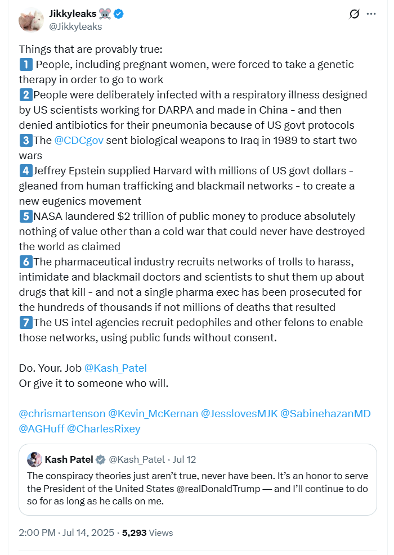The height and width of the screenshot is (555, 394).
Task: Open the @CDCgov mention link
Action: [x=79, y=141]
